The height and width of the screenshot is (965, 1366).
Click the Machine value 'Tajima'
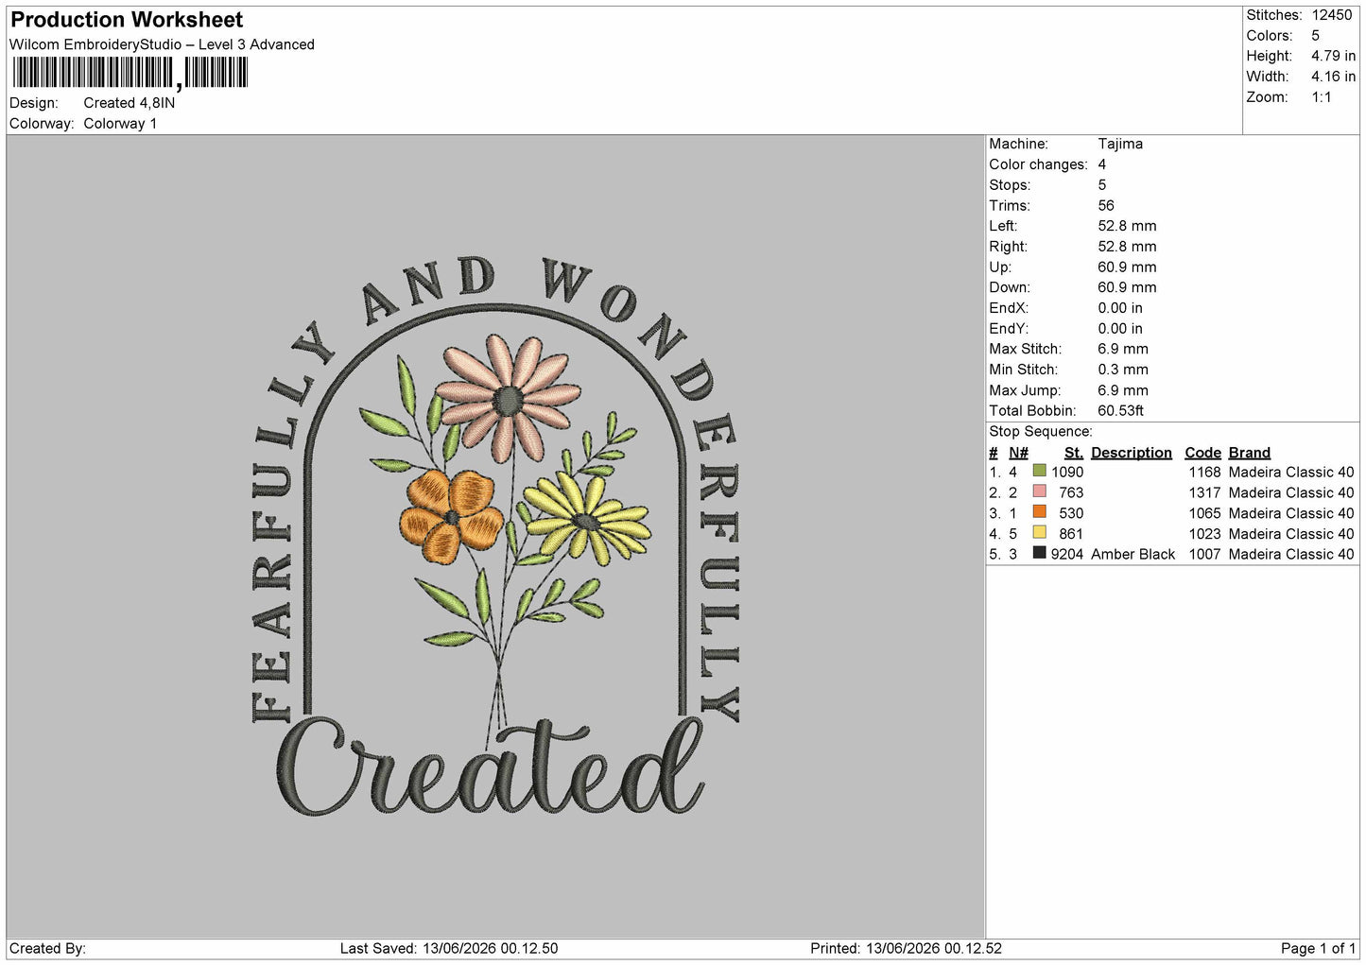(1120, 144)
